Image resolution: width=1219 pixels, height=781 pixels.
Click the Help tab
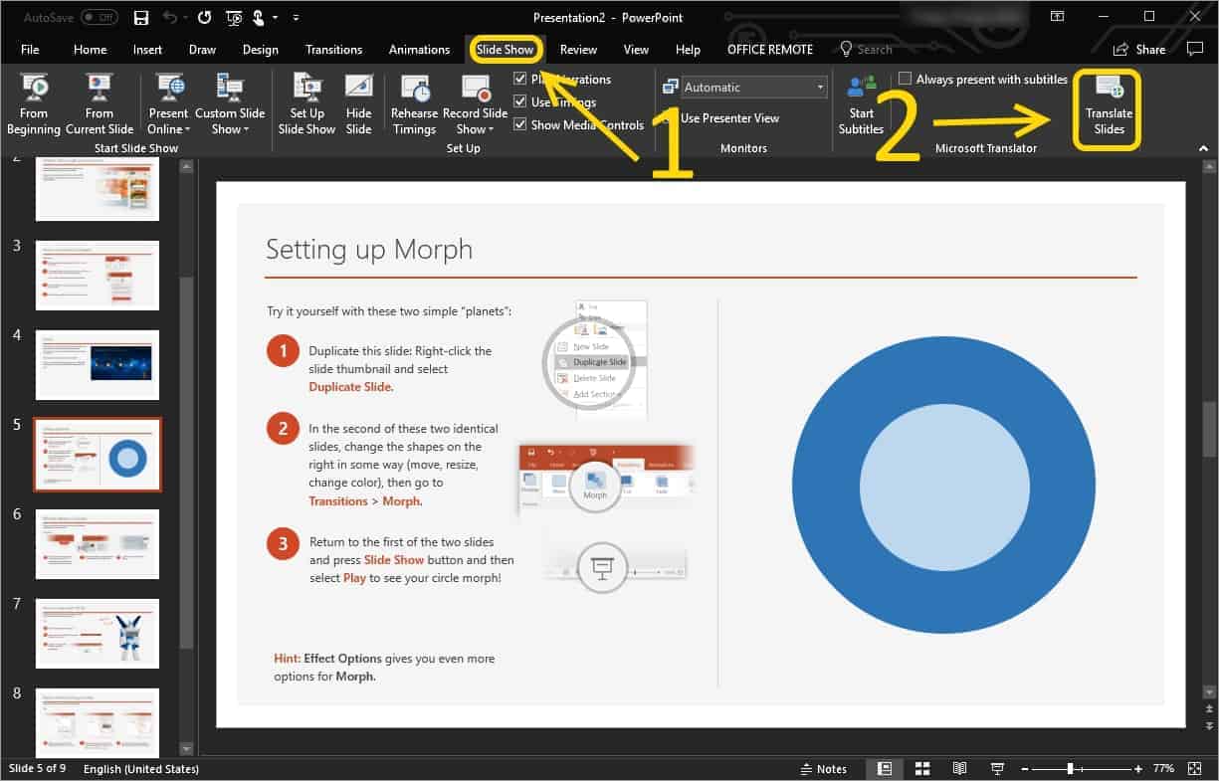[688, 50]
